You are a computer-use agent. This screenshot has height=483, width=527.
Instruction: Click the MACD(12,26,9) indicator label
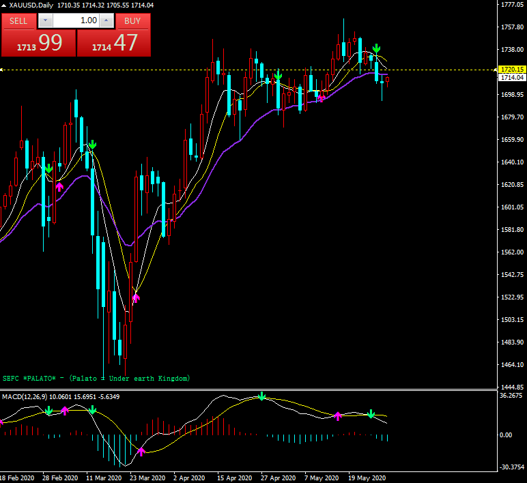[x=32, y=396]
